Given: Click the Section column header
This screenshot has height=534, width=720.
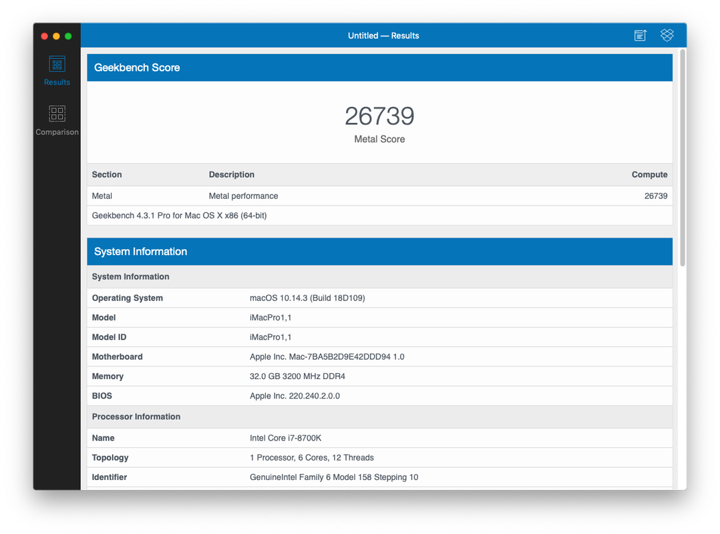Looking at the screenshot, I should (x=107, y=174).
